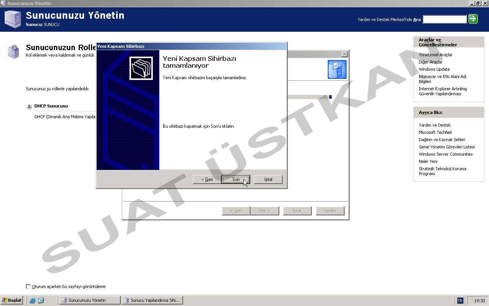The image size is (489, 306).
Task: Open Internet Explorer from the quick launch
Action: point(32,301)
